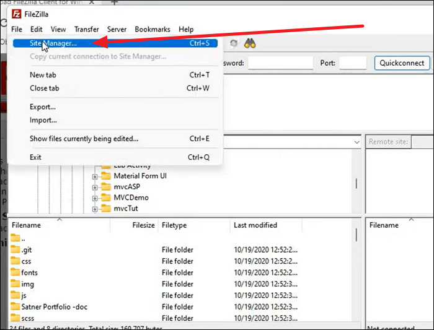Sort local files by Filesize column
This screenshot has width=434, height=330.
point(135,225)
